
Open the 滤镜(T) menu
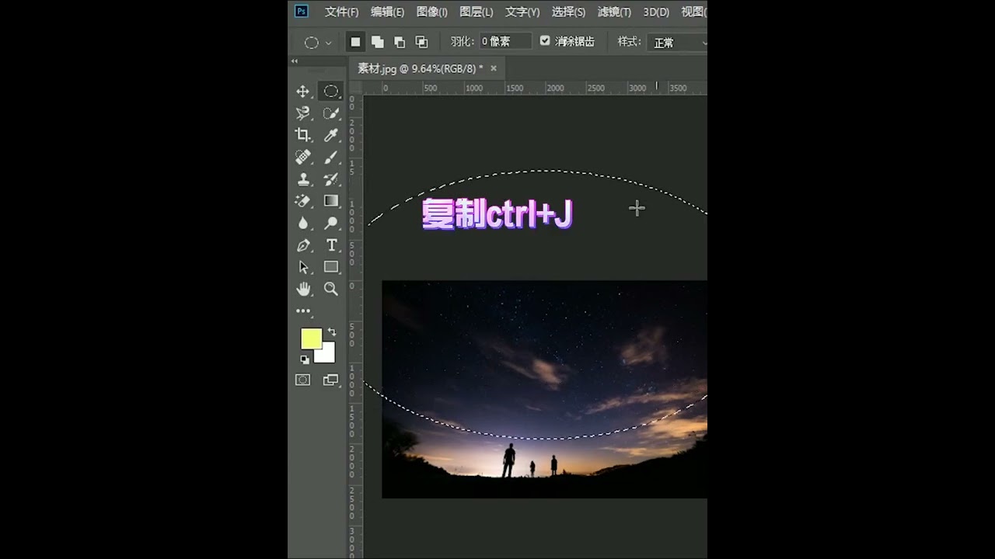point(614,12)
